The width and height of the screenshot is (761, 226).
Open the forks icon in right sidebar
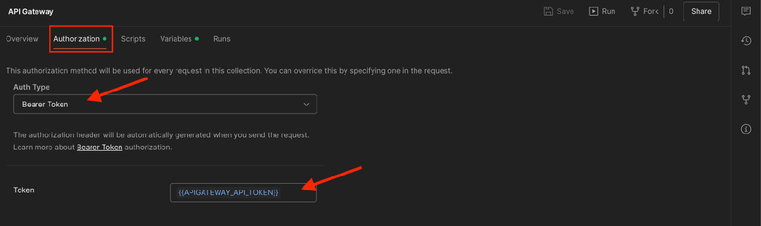pos(747,100)
